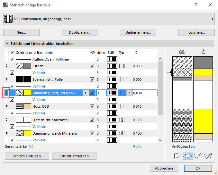Image resolution: width=218 pixels, height=175 pixels.
Task: Click the layer list scrollbar thumb
Action: click(160, 88)
